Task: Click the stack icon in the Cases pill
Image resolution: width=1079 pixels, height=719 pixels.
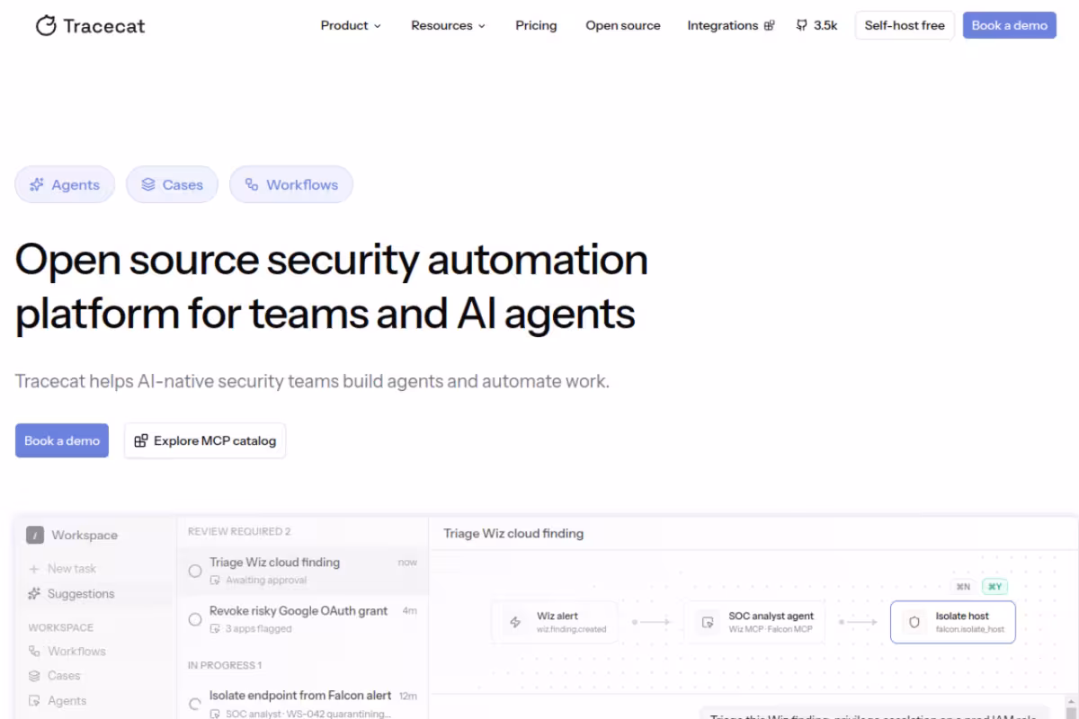Action: [148, 184]
